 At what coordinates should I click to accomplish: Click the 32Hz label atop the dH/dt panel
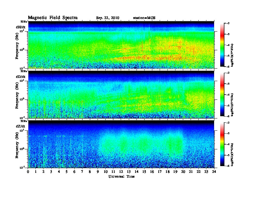[x=24, y=22]
